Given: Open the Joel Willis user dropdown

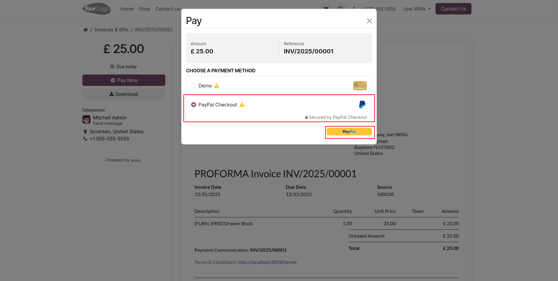Looking at the screenshot, I should (417, 9).
